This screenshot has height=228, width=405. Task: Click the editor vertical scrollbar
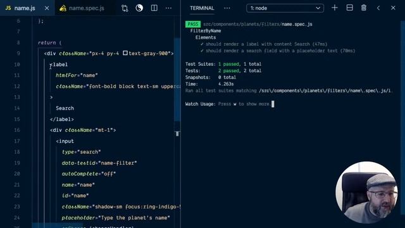point(177,80)
